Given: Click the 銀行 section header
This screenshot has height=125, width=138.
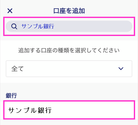Looking at the screenshot, I should pos(11,95).
